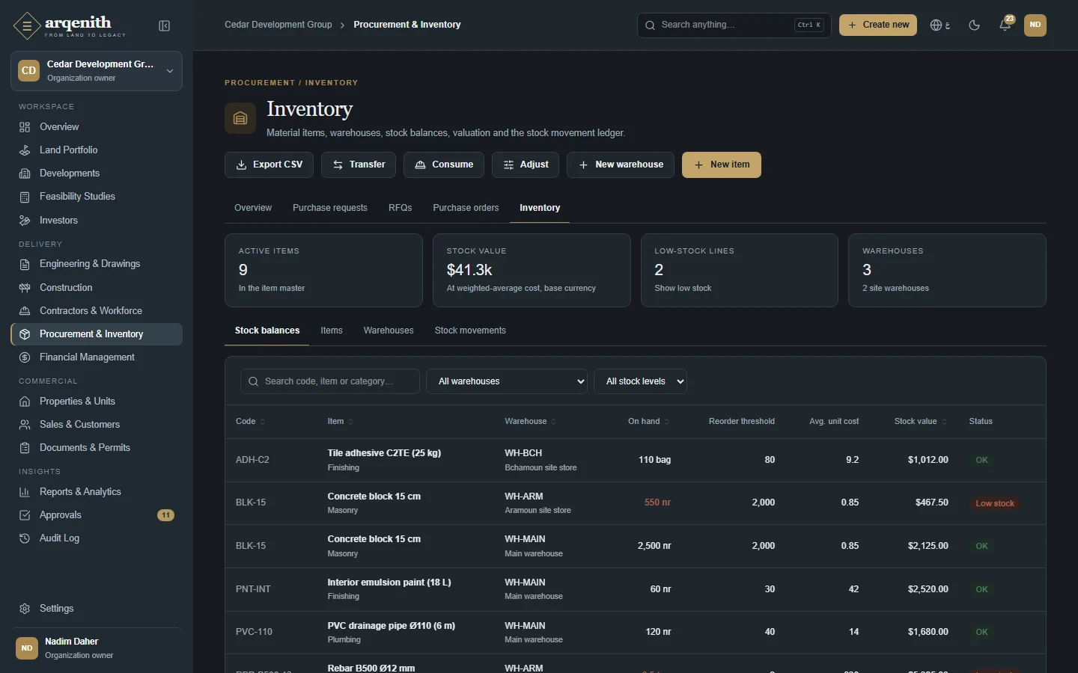This screenshot has width=1078, height=673.
Task: Click the Export CSV button
Action: coord(269,165)
